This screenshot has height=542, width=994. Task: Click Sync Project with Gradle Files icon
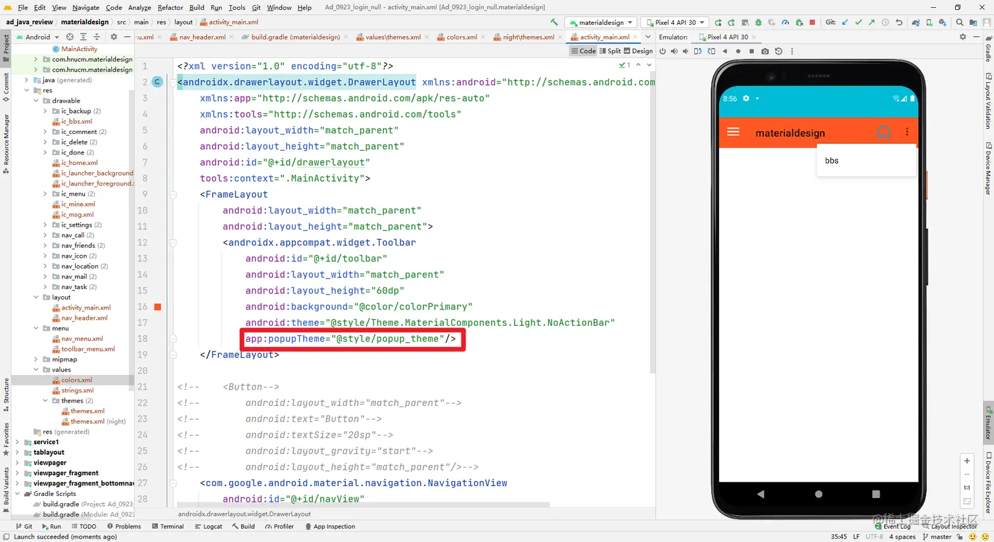[916, 22]
